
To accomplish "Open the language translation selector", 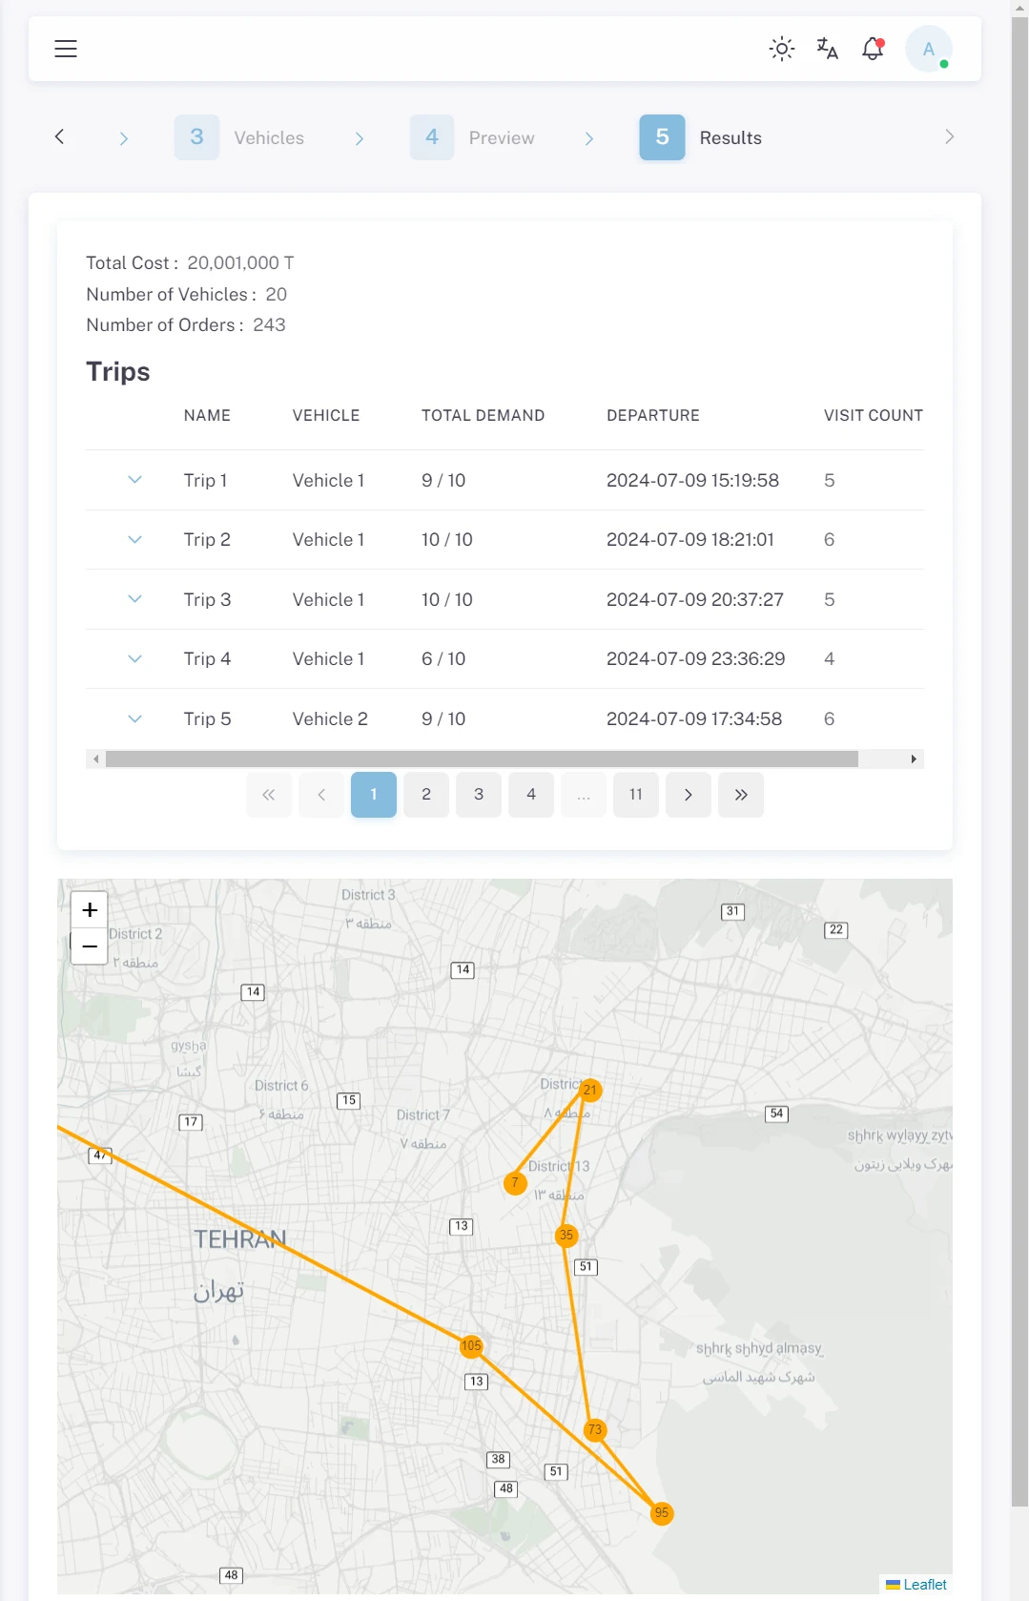I will coord(828,49).
